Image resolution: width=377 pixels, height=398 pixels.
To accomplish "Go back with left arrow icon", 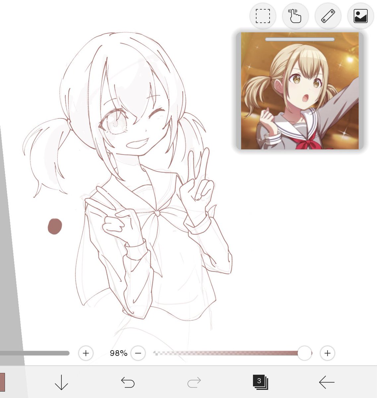I will pyautogui.click(x=327, y=382).
